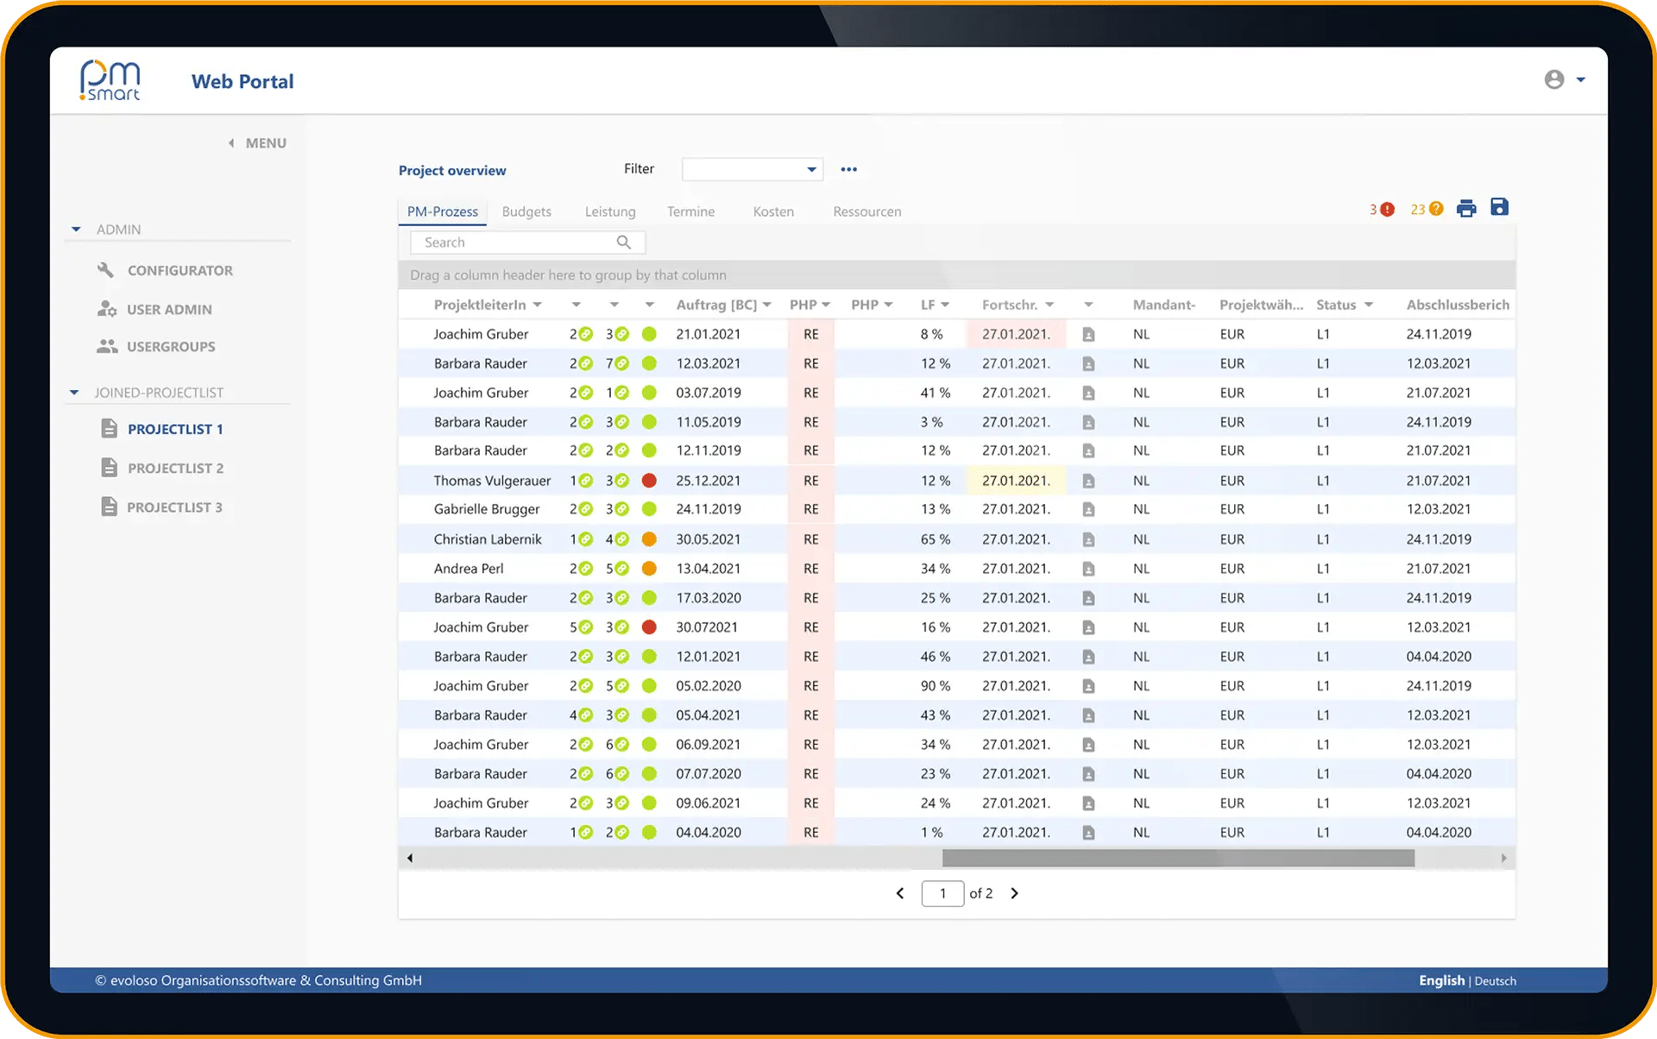Screen dimensions: 1657x1039
Task: Collapse the JOINED-PROJECTLIST section
Action: (x=74, y=393)
